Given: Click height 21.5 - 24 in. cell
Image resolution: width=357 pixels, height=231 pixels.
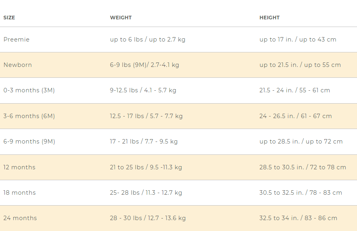Looking at the screenshot, I should 295,90.
